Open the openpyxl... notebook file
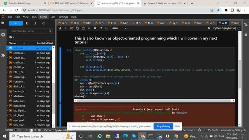The height and width of the screenshot is (140, 249). (29, 120)
